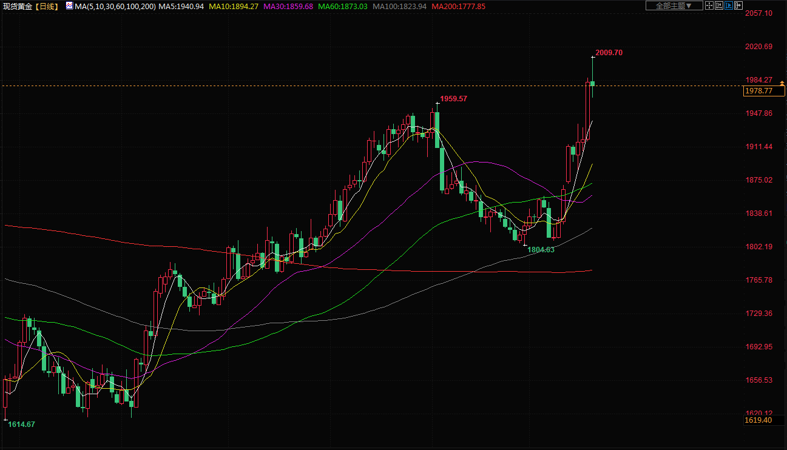
Task: Toggle the blue highlighted axis play icon
Action: pyautogui.click(x=729, y=5)
